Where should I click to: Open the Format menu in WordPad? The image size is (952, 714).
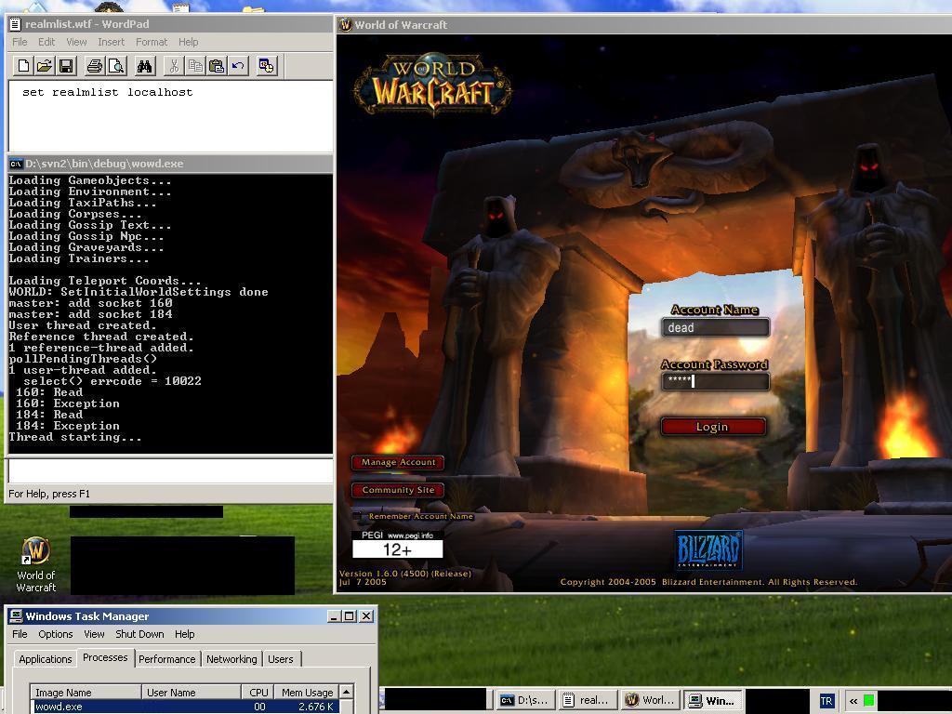click(152, 42)
